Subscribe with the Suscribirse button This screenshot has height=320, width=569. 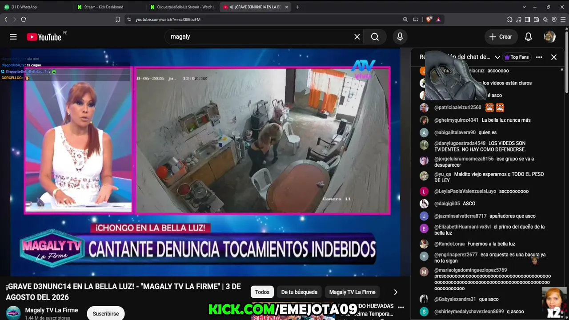tap(106, 313)
